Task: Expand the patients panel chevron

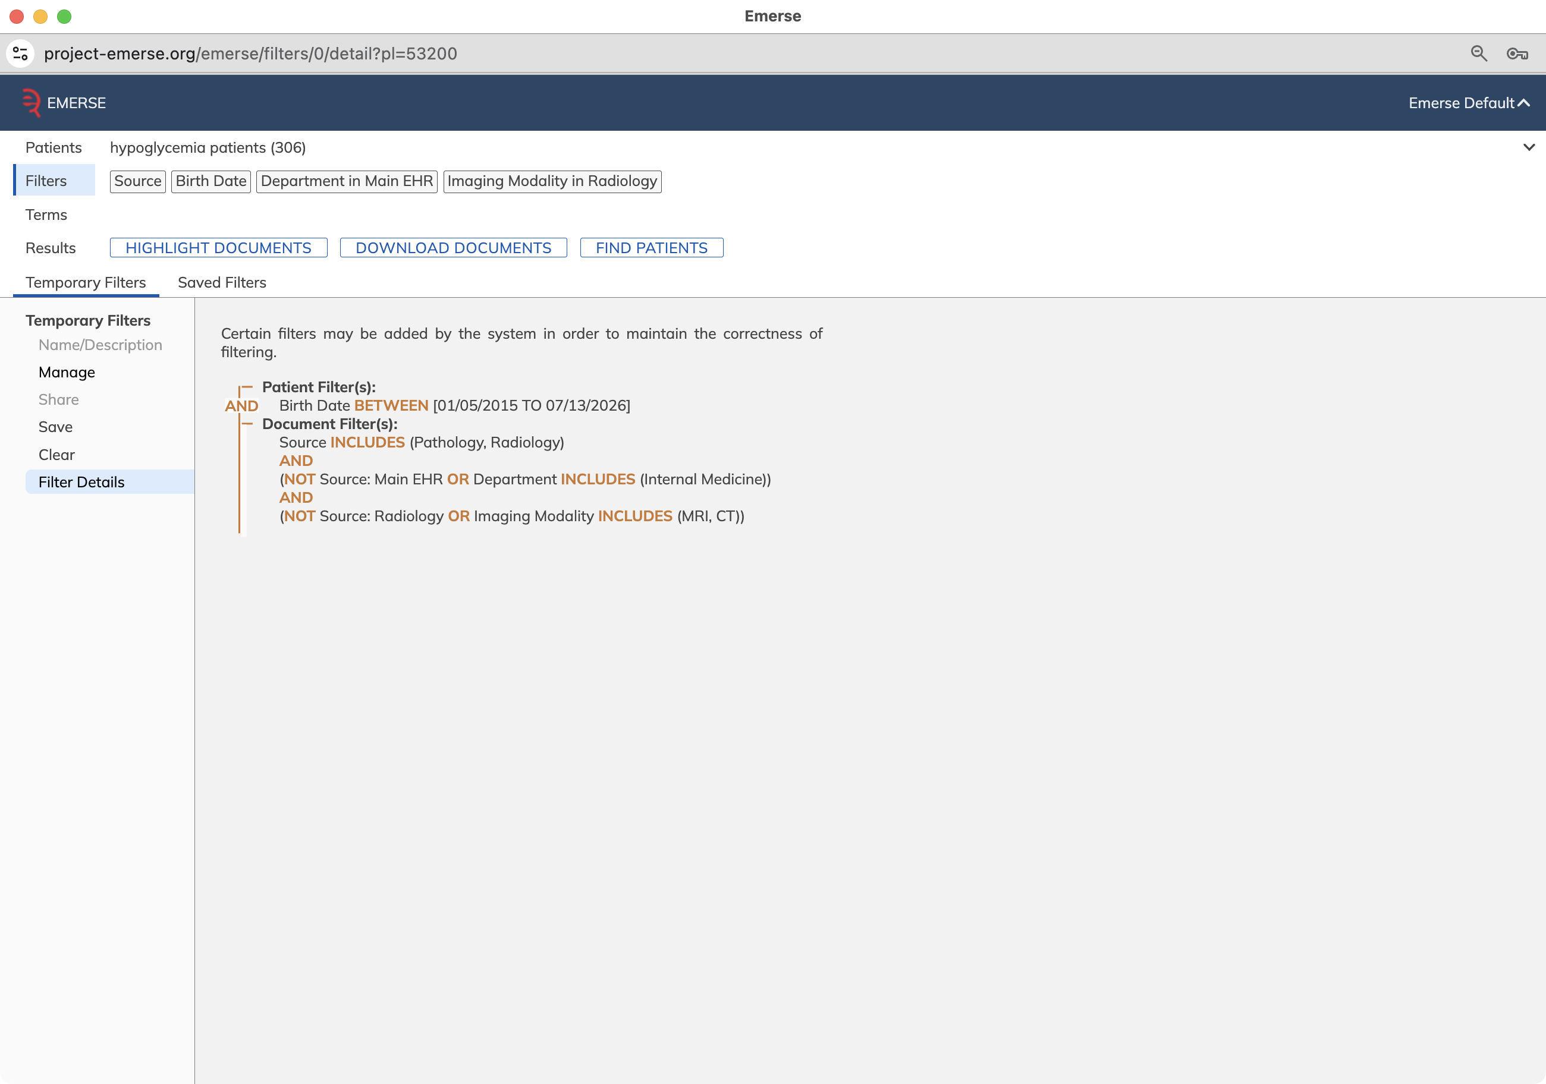Action: click(1529, 147)
